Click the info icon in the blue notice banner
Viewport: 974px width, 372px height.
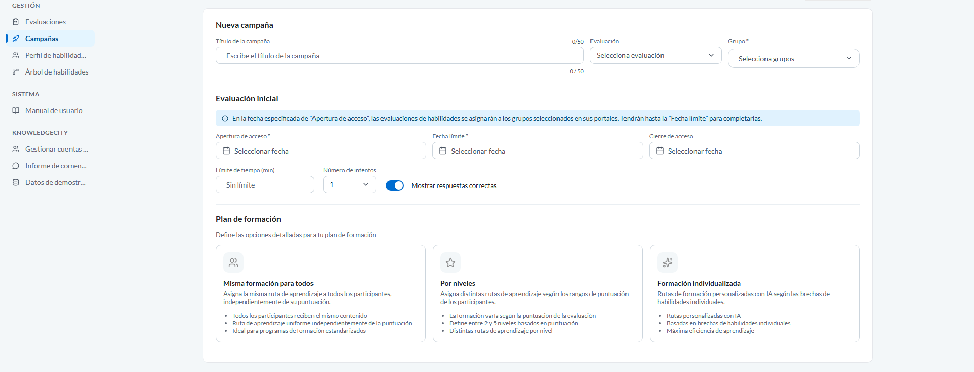coord(225,118)
